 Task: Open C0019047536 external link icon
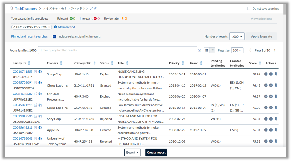pyautogui.click(x=35, y=116)
